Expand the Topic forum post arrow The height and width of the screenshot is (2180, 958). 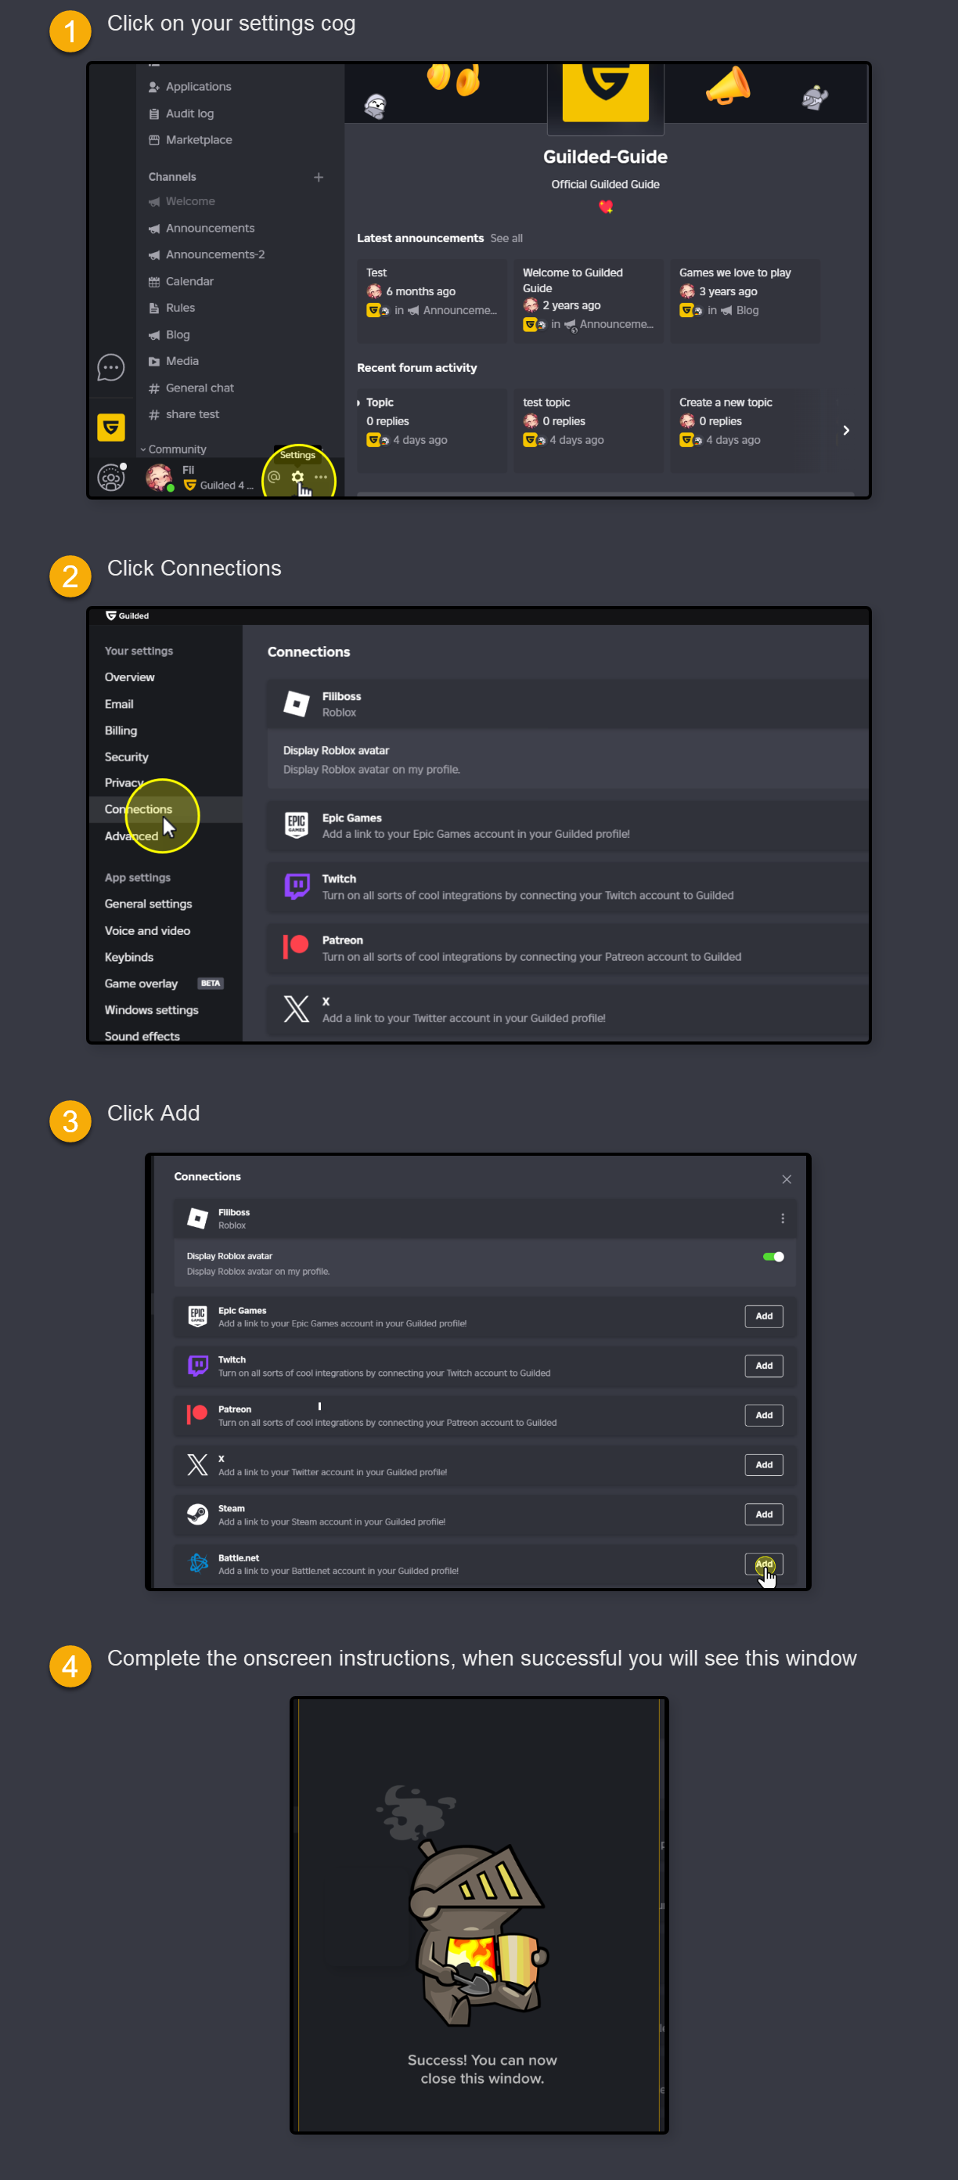[x=358, y=402]
